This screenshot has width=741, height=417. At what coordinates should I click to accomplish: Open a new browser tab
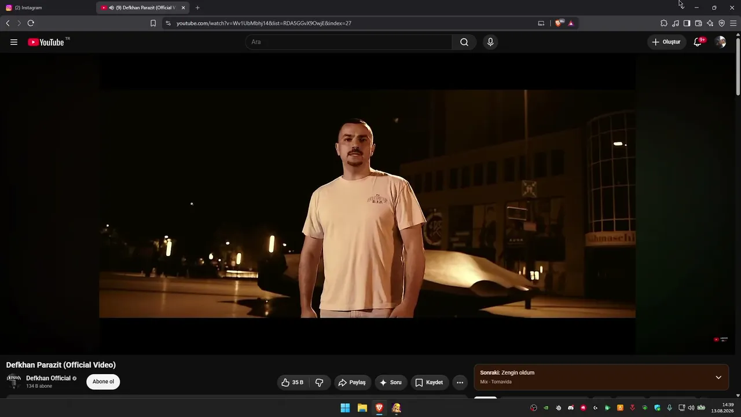click(x=197, y=8)
